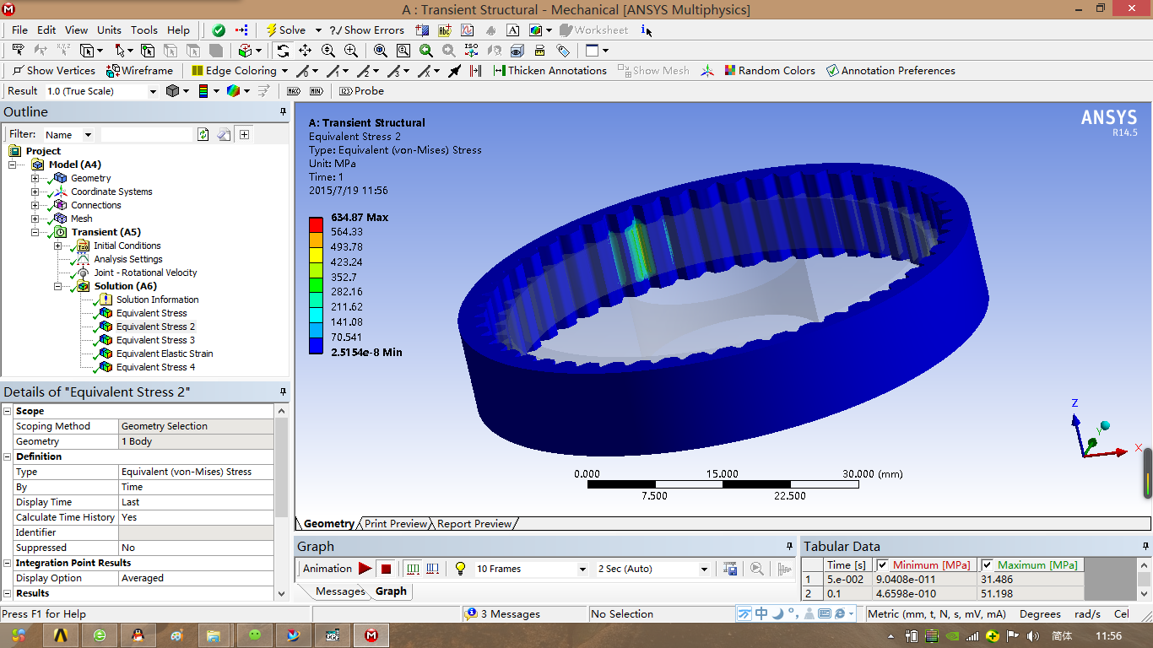Open the Units menu
1153x648 pixels.
(109, 30)
